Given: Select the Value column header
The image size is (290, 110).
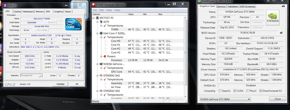Looking at the screenshot, I should click(x=134, y=14).
